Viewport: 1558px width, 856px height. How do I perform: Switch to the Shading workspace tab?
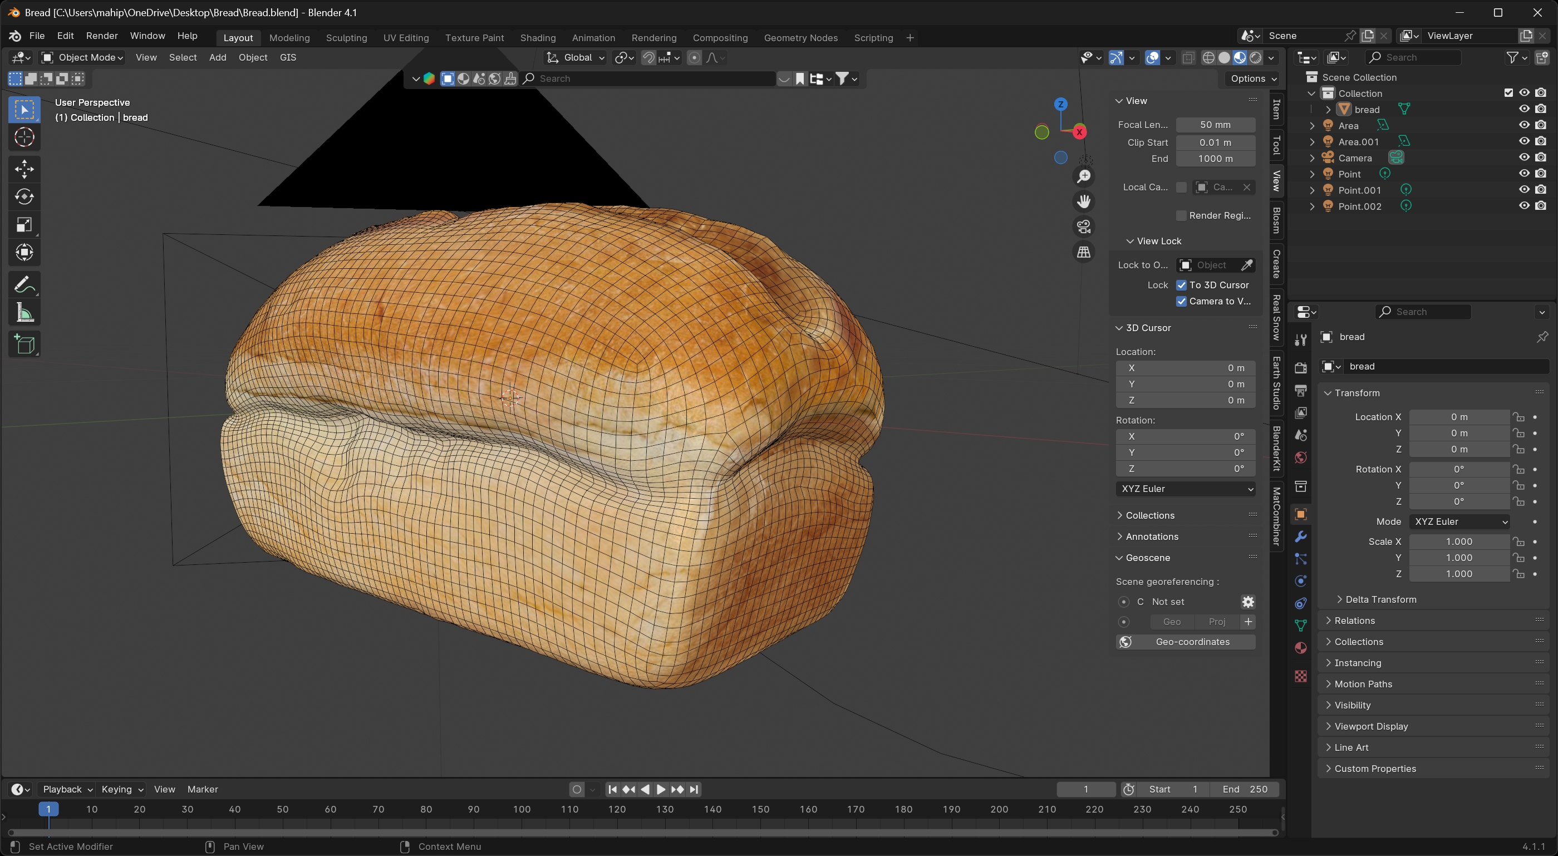point(538,37)
